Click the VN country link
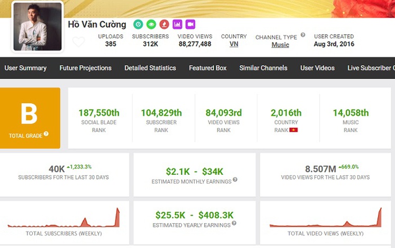Image resolution: width=395 pixels, height=248 pixels. pyautogui.click(x=234, y=44)
